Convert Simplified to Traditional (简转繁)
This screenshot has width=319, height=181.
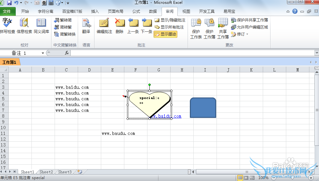(x=63, y=27)
